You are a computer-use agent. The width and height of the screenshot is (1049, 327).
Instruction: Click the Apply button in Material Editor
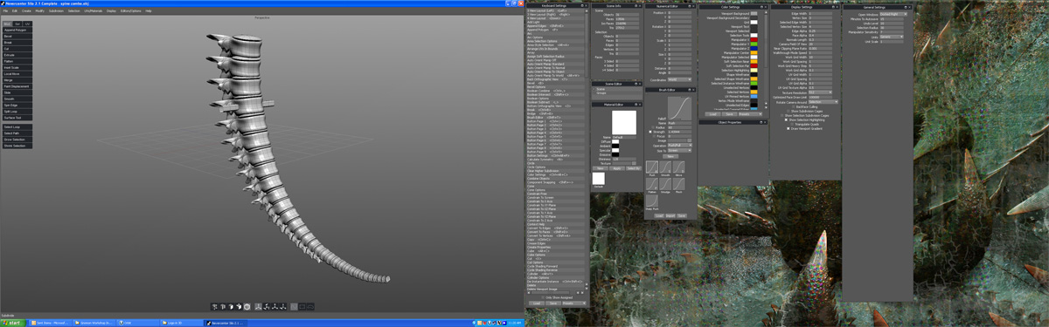[618, 168]
